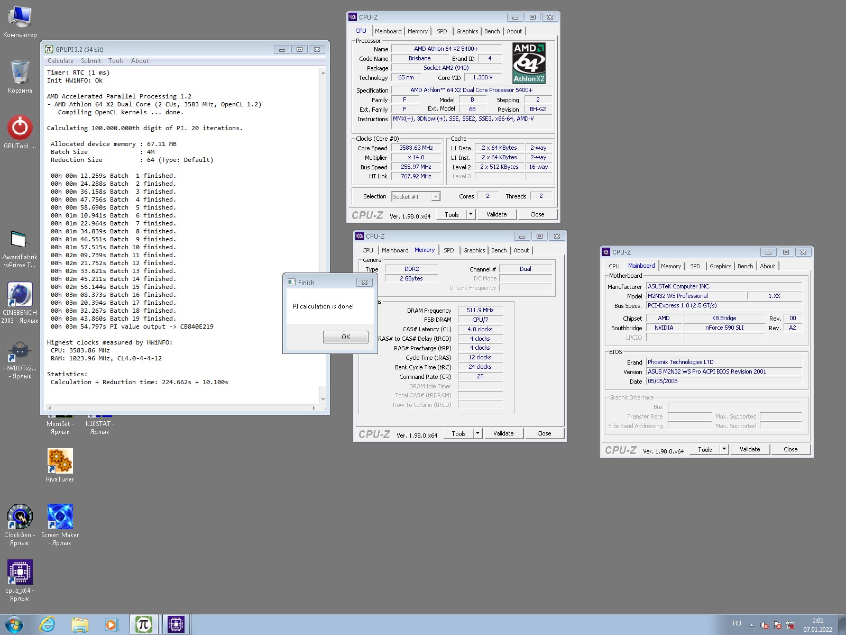Open cpuz_x64 desktop shortcut
The image size is (846, 635).
pos(20,580)
